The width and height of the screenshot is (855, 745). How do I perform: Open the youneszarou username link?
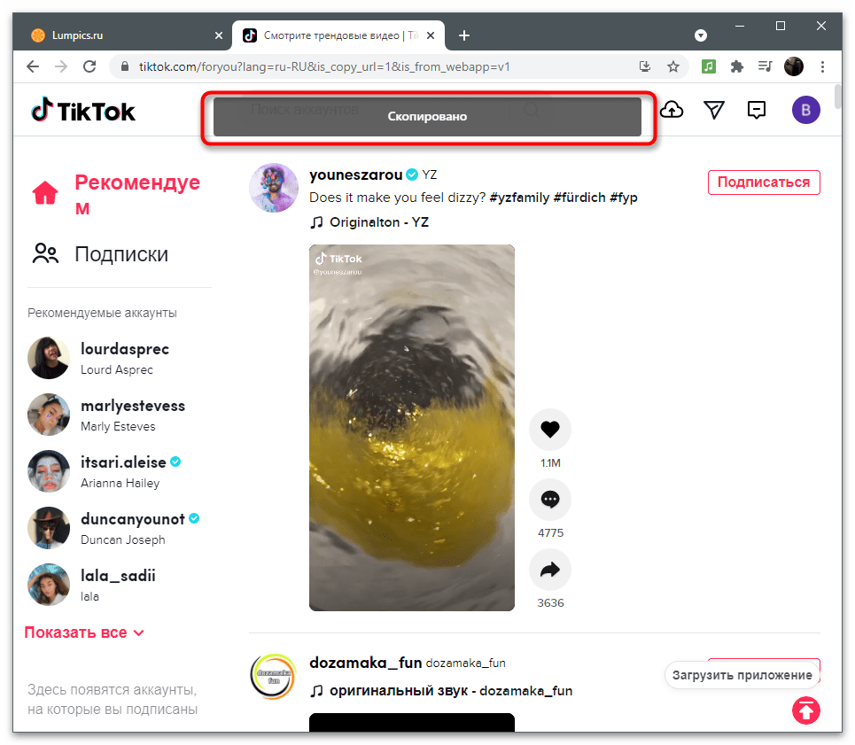pos(355,175)
